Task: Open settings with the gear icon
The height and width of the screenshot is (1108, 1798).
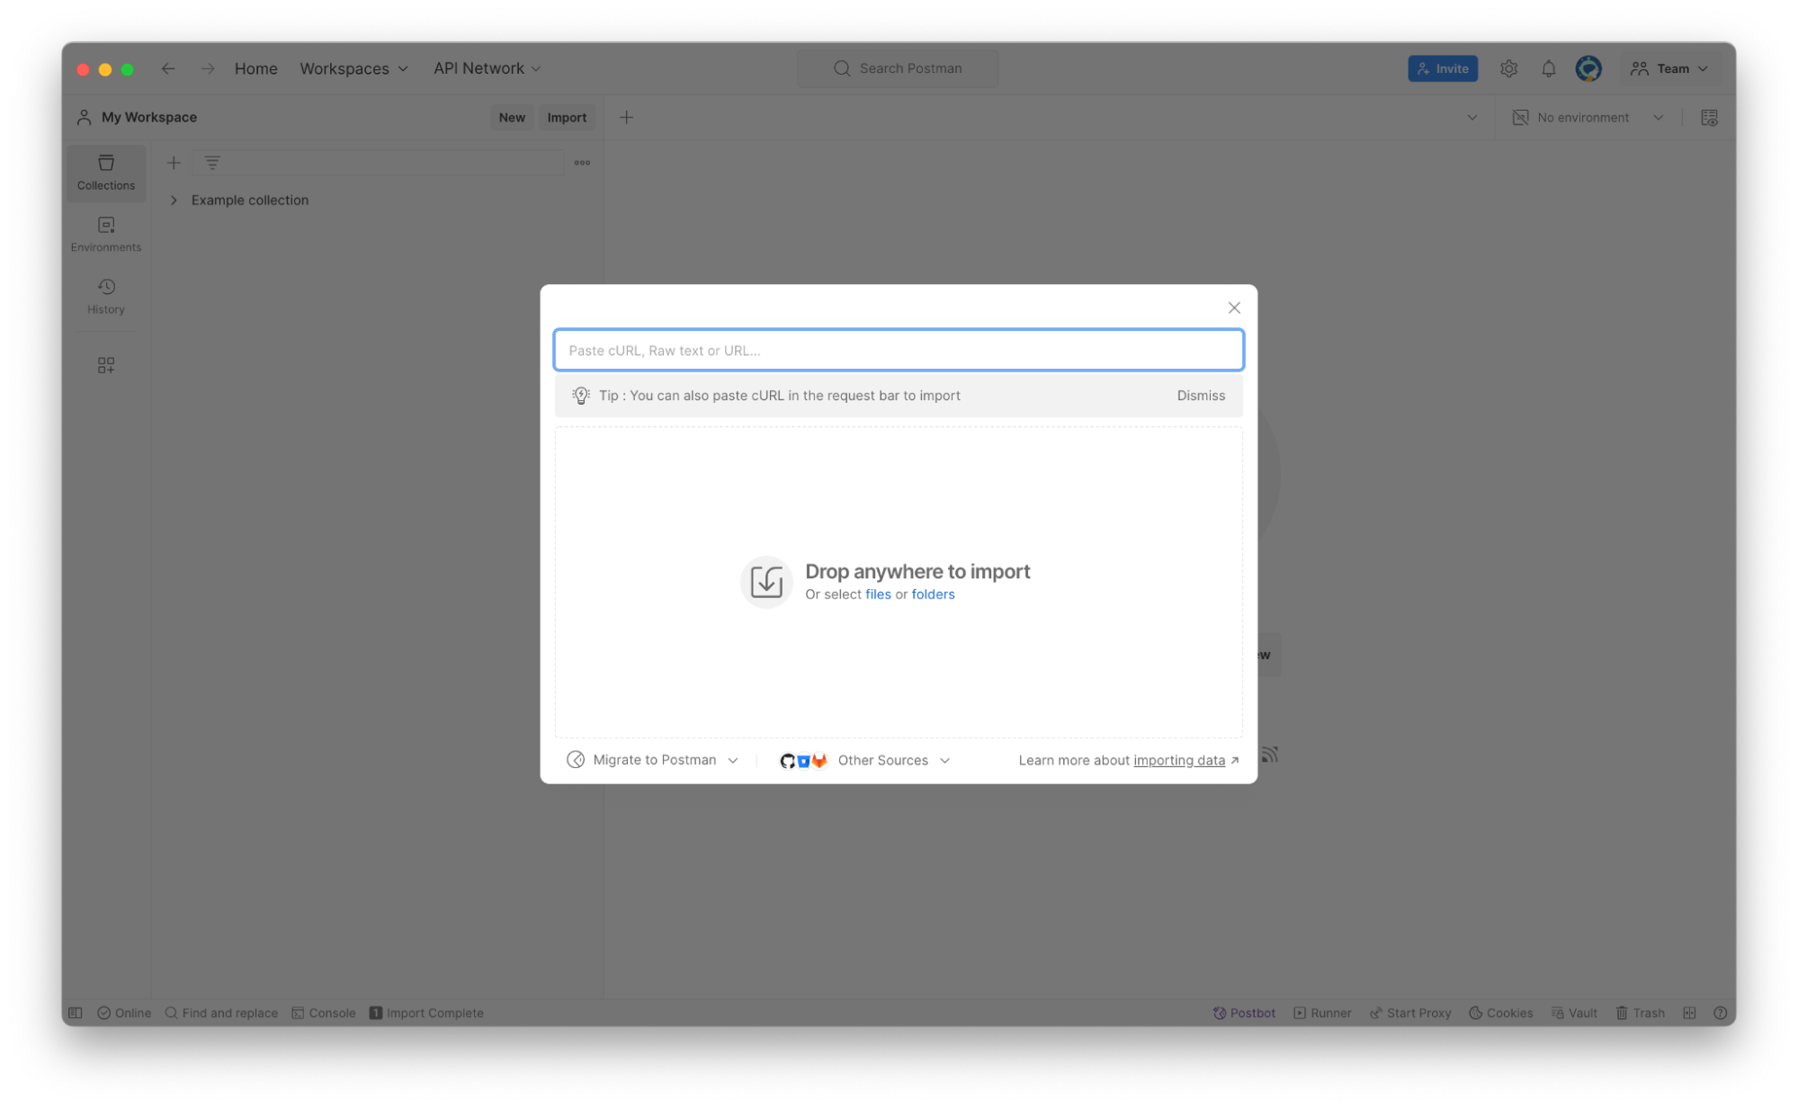Action: tap(1508, 68)
